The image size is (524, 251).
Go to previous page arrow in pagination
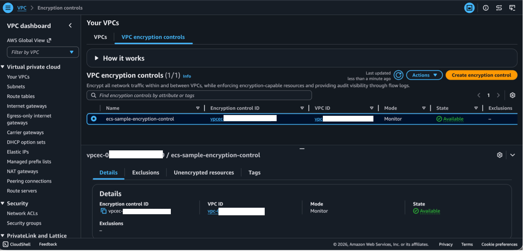click(479, 95)
